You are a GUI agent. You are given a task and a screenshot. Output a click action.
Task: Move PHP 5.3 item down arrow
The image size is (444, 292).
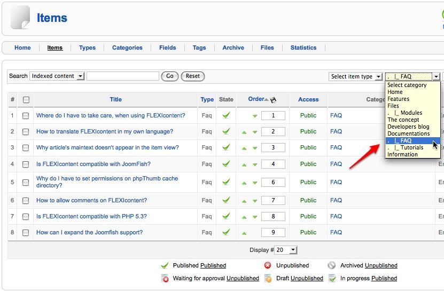[255, 217]
